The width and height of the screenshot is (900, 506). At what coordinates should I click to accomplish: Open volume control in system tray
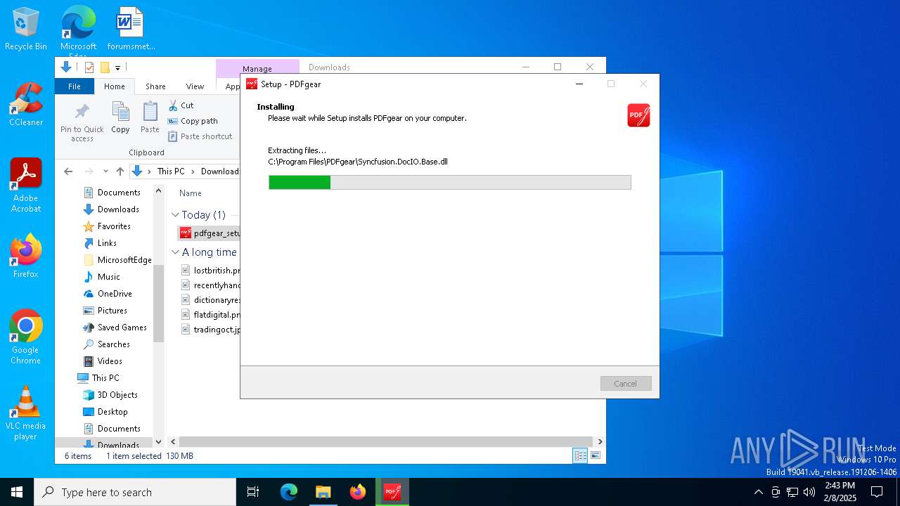tap(809, 492)
